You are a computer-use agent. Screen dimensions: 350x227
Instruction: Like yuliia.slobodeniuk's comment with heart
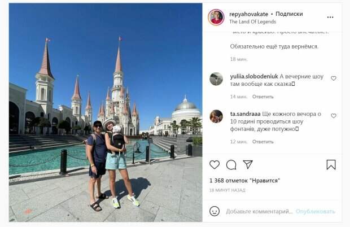[334, 78]
